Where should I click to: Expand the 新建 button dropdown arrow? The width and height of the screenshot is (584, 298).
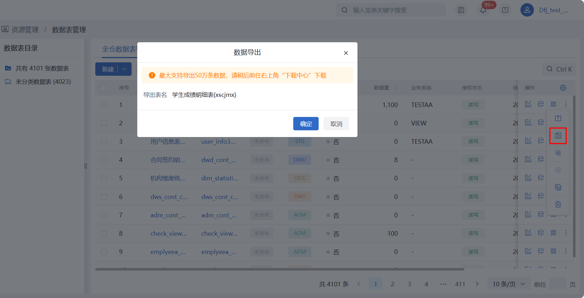coord(125,69)
